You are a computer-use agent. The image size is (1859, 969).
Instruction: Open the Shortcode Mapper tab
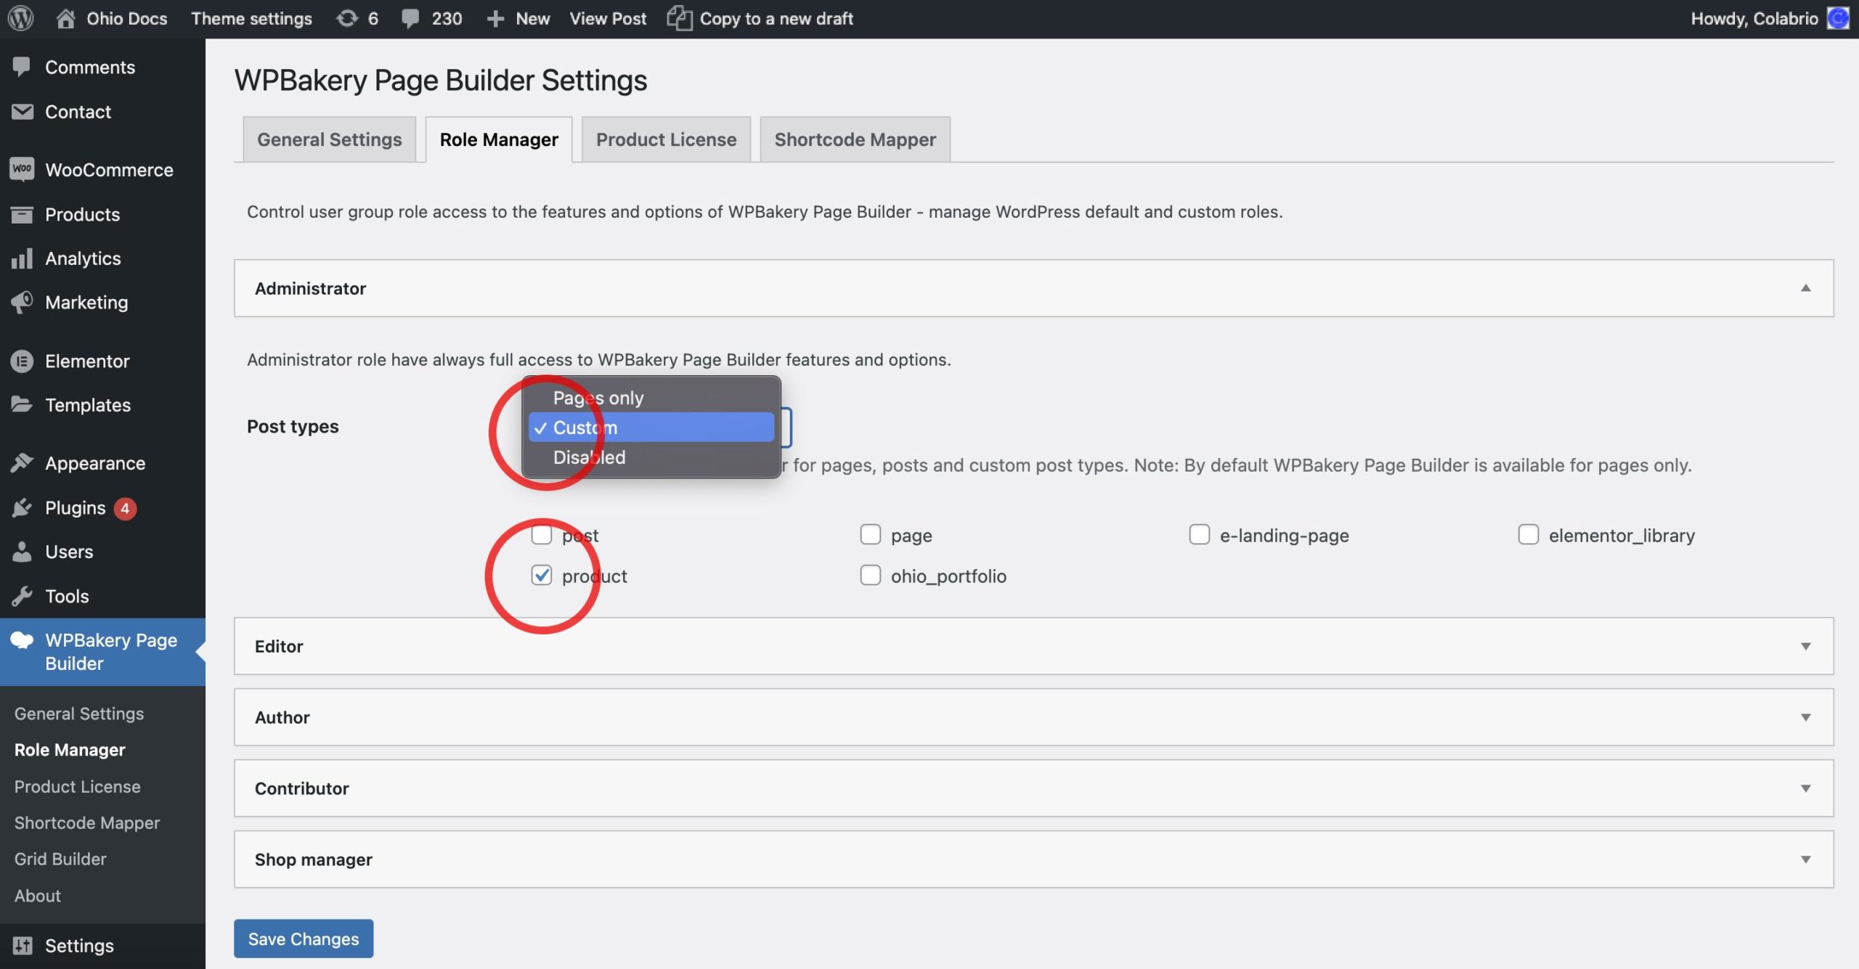855,139
